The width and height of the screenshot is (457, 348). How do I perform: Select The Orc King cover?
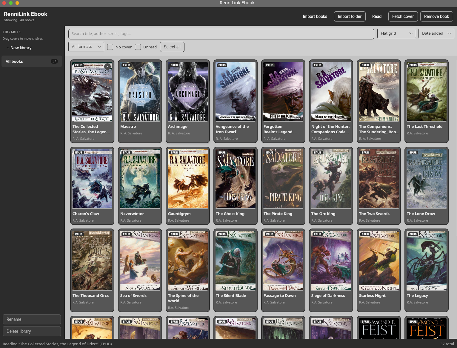(331, 179)
